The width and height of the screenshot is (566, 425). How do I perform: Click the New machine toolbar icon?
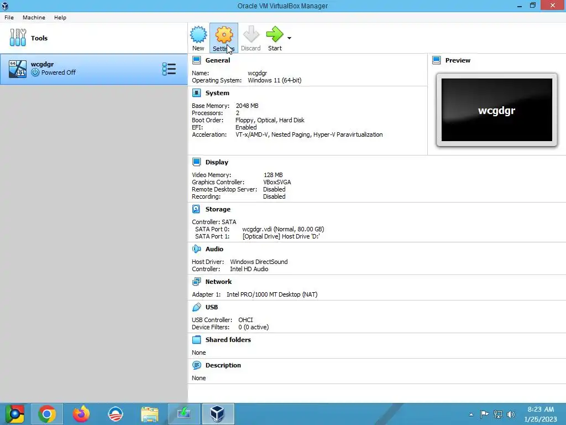198,35
